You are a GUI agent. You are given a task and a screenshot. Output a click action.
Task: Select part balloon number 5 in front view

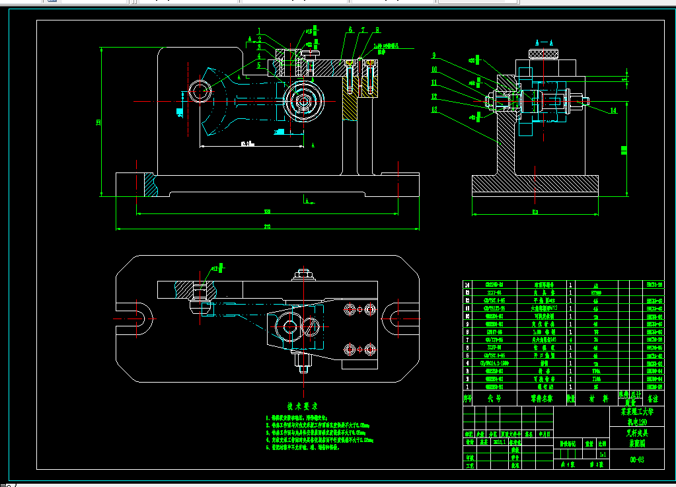[x=259, y=65]
